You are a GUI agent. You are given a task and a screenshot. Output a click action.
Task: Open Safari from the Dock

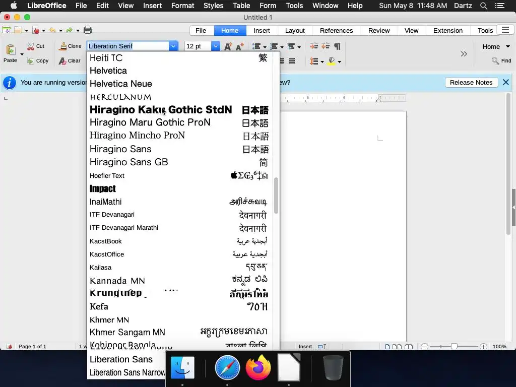tap(227, 367)
